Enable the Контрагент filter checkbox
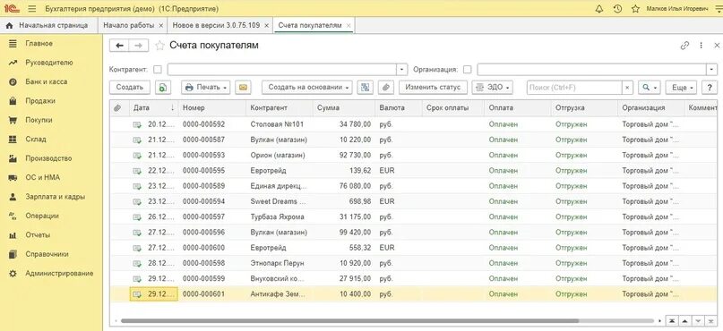Screen dimensions: 723x331 coord(158,70)
